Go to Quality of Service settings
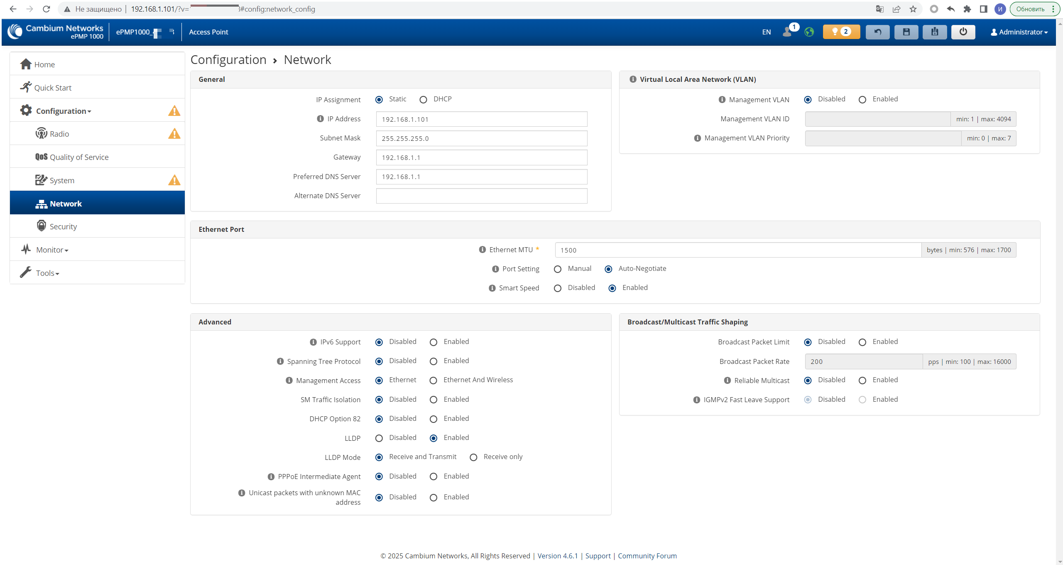 tap(79, 157)
